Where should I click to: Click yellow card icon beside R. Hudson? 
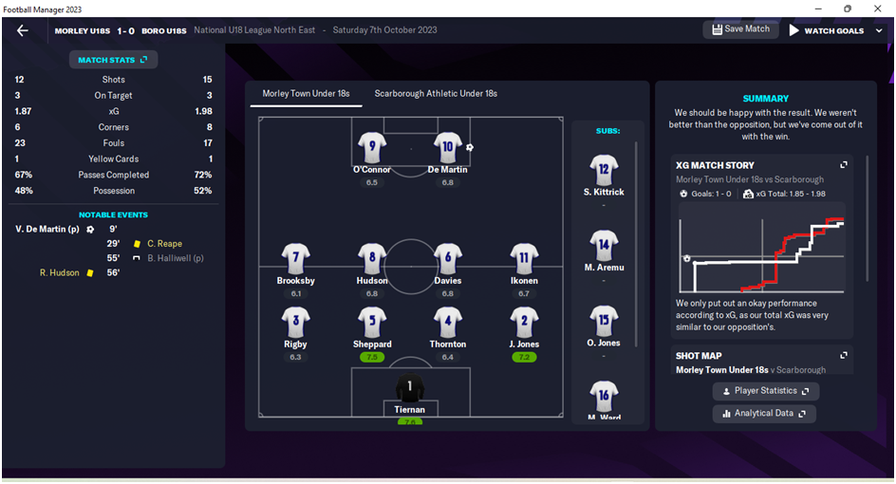[x=90, y=273]
